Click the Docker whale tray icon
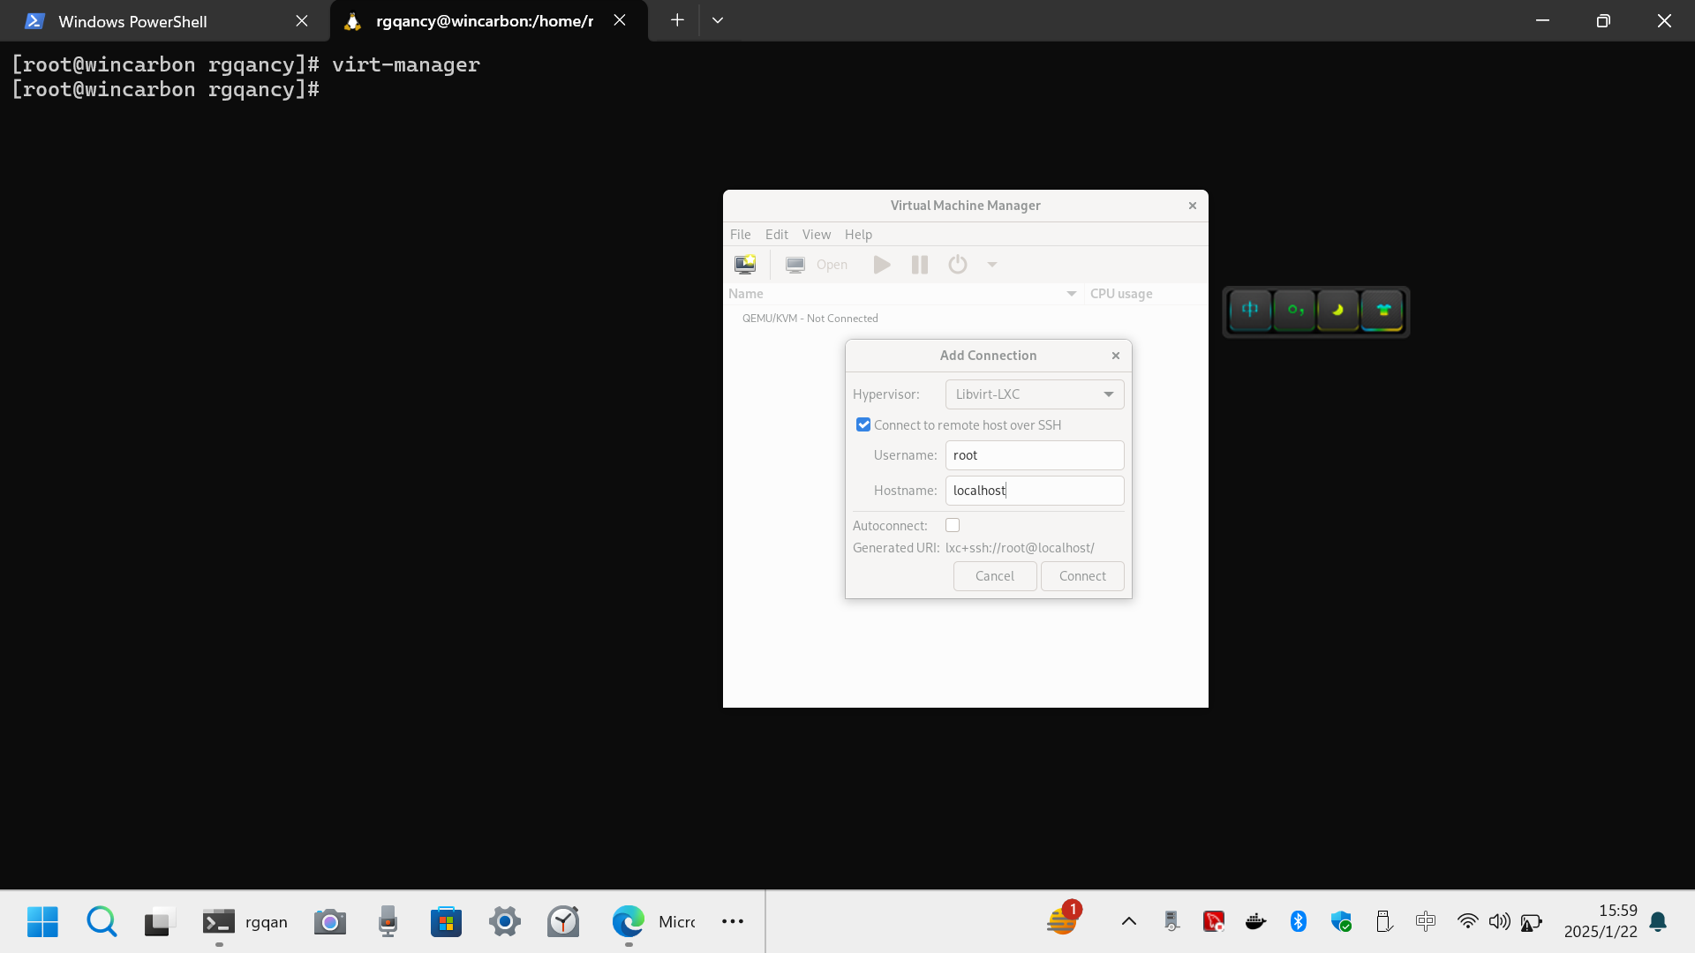 point(1255,922)
